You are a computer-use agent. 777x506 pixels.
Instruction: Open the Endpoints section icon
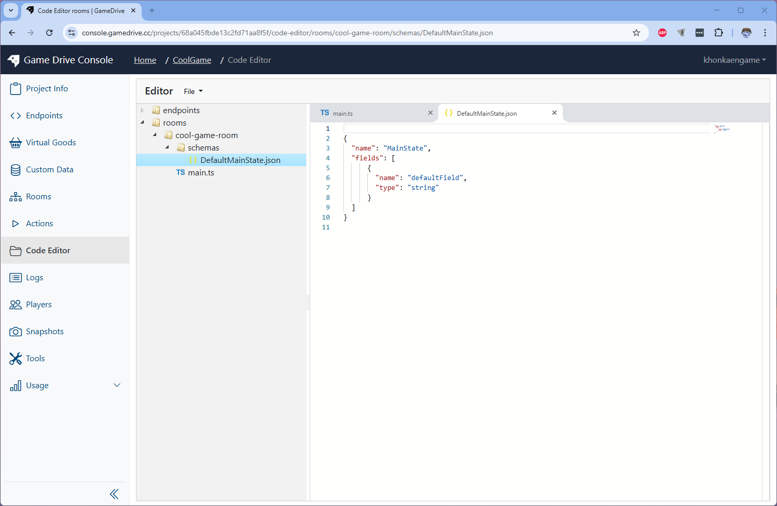coord(16,115)
